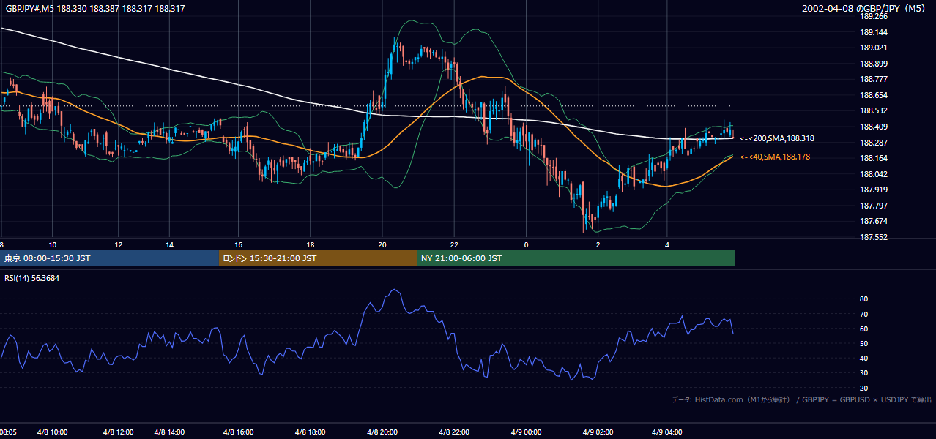
Task: Click hour tick '22' under the price chart
Action: coord(454,244)
